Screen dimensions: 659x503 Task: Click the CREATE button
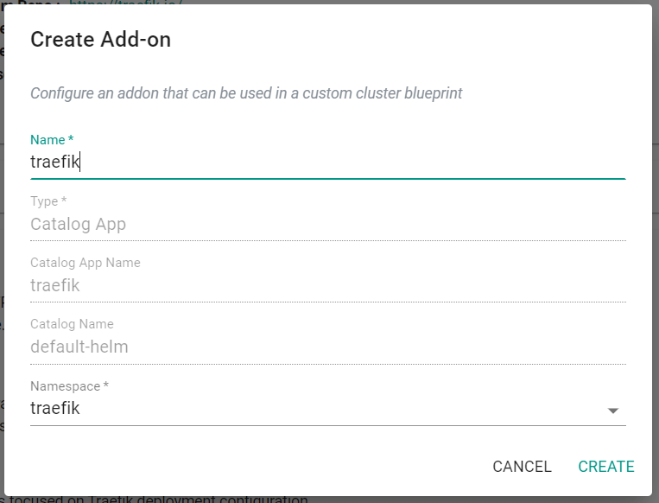coord(605,467)
